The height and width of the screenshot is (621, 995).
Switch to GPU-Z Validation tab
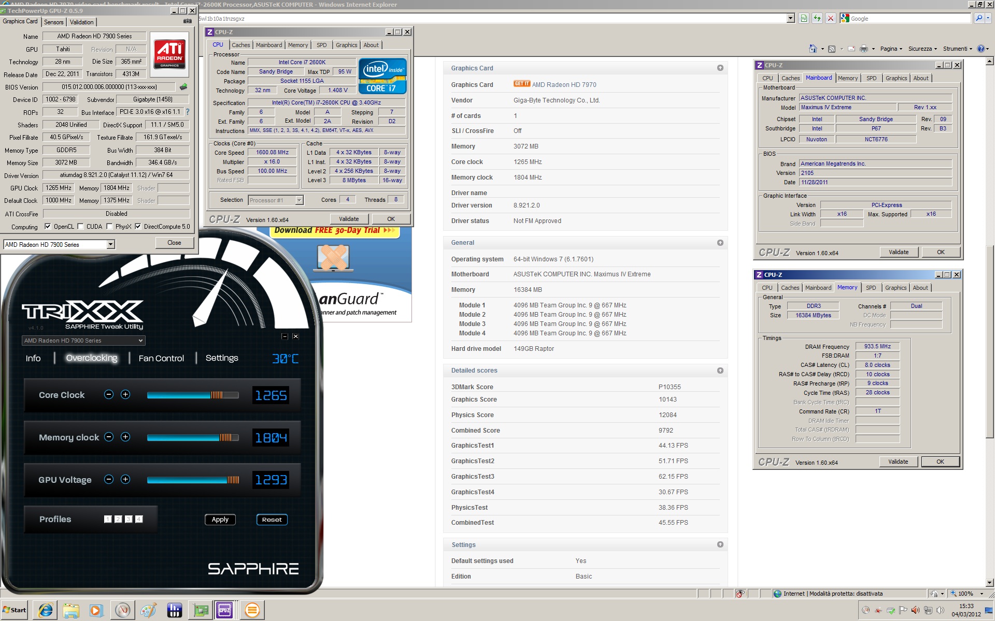pyautogui.click(x=82, y=22)
